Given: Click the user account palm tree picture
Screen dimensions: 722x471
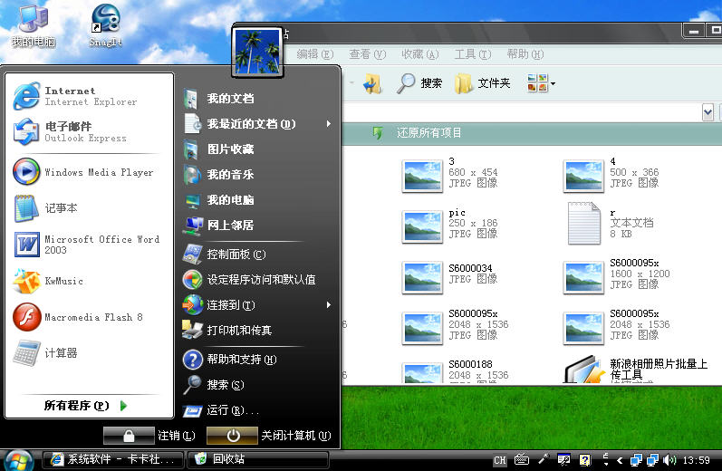Looking at the screenshot, I should pyautogui.click(x=257, y=51).
